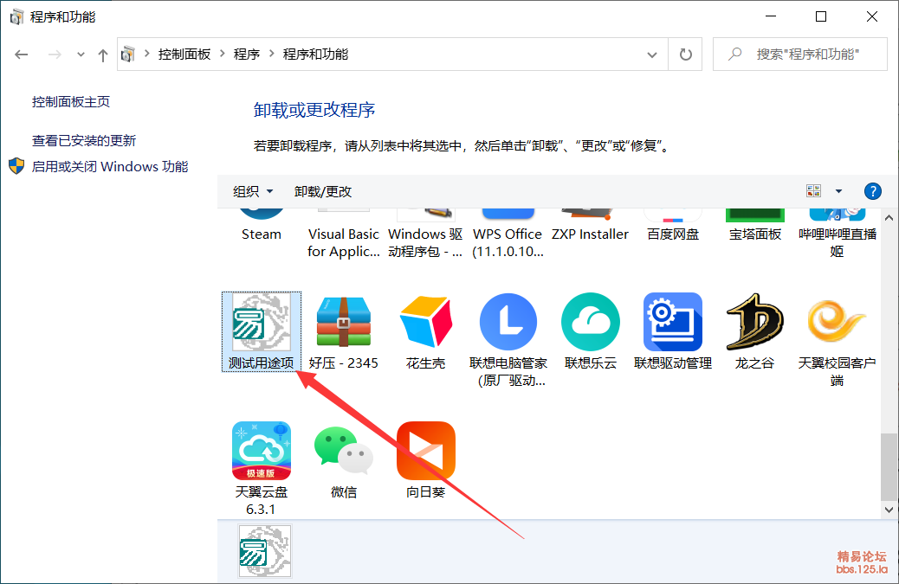Click the 百度网盘 label

673,234
